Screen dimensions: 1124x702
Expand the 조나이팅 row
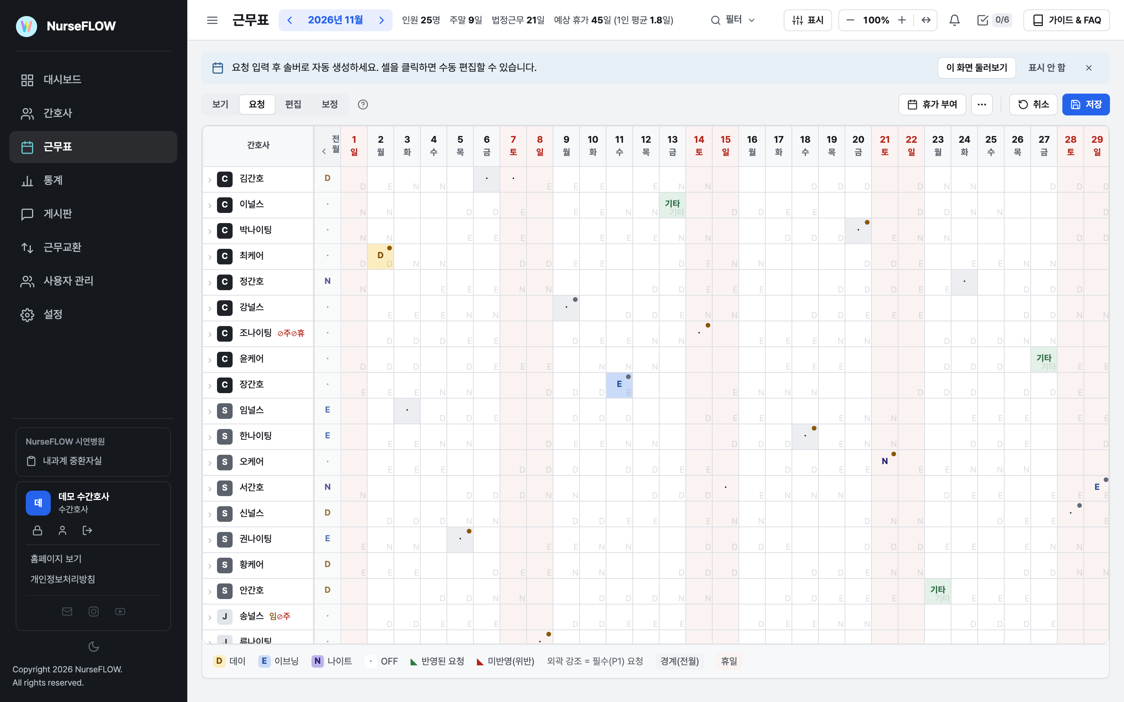coord(210,334)
